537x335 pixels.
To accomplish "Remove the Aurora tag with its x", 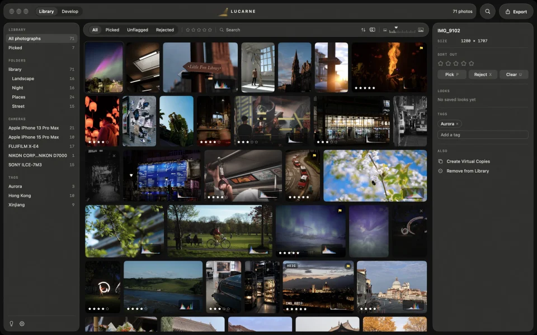I will (457, 124).
